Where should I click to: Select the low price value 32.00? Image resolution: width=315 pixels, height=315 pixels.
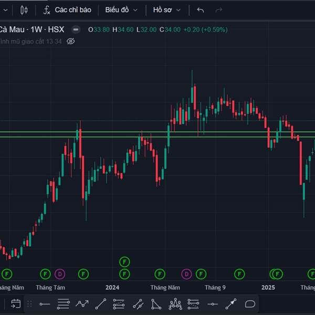pos(149,30)
